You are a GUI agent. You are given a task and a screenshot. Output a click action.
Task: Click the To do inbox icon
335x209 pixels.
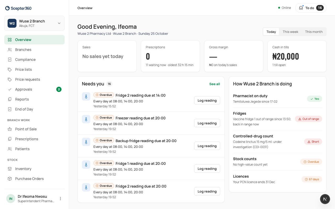[301, 8]
